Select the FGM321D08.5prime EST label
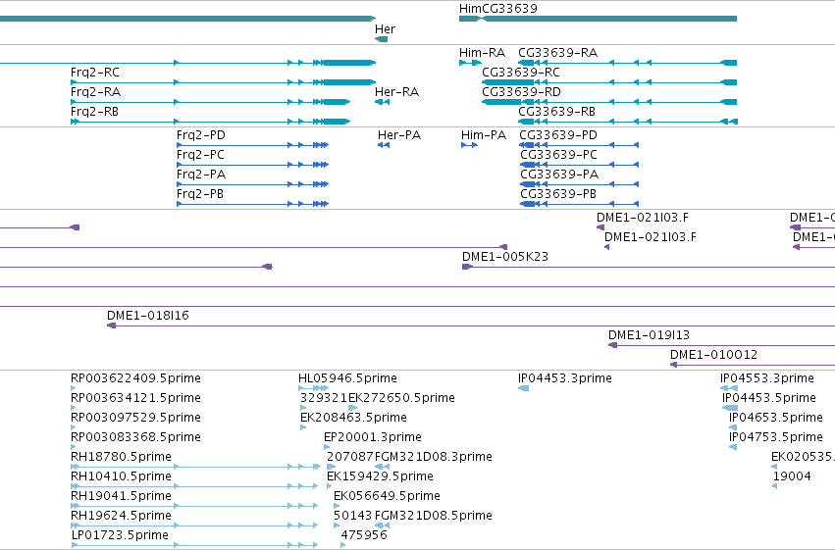This screenshot has width=835, height=550. click(x=434, y=516)
